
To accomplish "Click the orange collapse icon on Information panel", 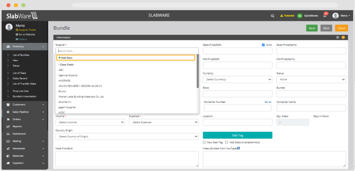I will tap(343, 38).
